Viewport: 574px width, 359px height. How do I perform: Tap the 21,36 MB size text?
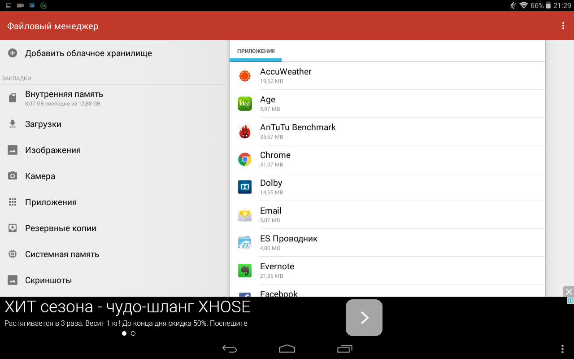[272, 276]
